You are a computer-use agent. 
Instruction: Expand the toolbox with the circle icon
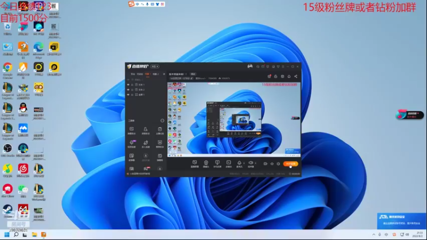point(162,121)
